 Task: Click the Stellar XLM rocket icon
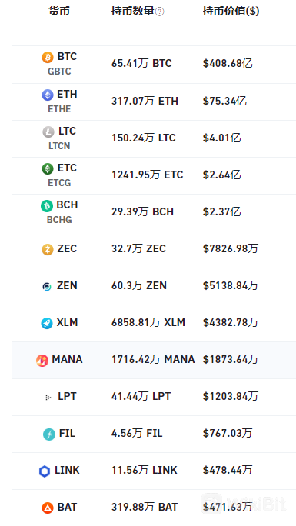coord(47,323)
